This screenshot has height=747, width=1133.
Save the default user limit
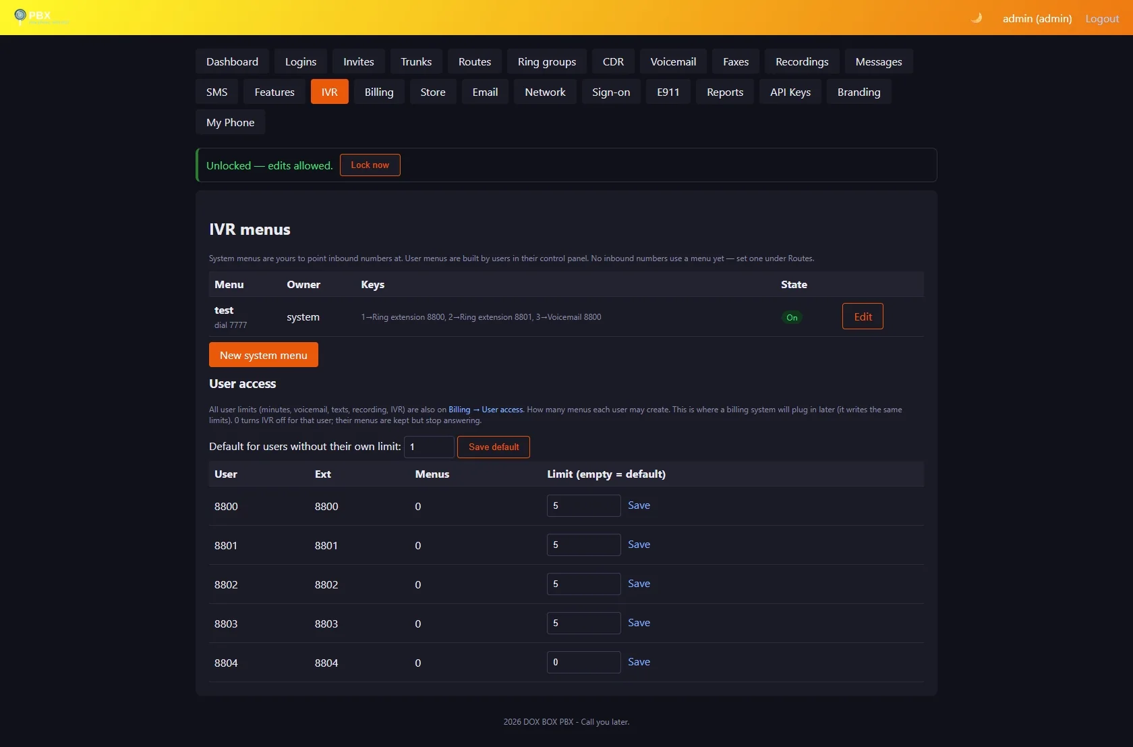[x=494, y=447]
